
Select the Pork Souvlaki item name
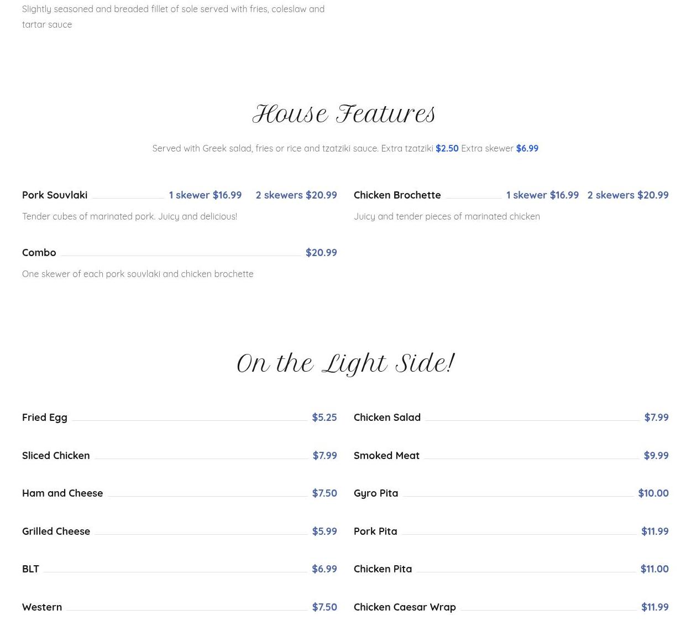[x=55, y=195]
